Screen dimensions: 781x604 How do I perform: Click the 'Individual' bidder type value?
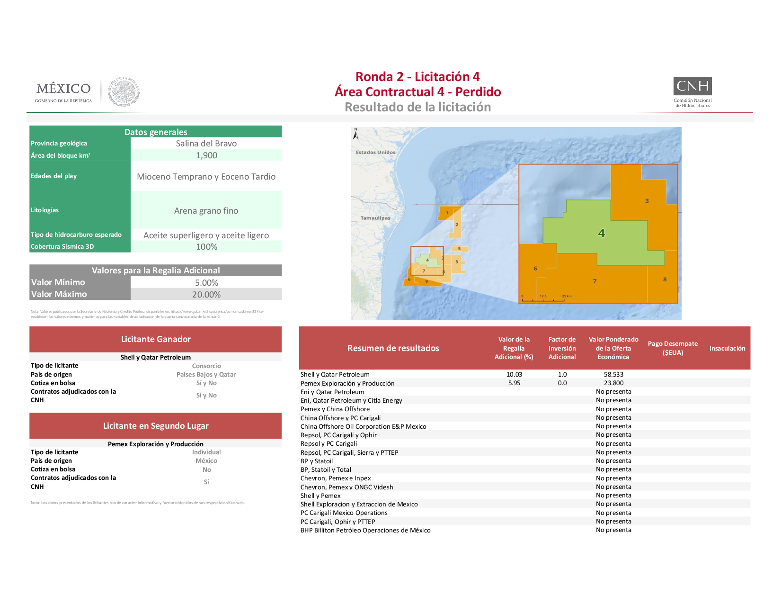click(206, 452)
